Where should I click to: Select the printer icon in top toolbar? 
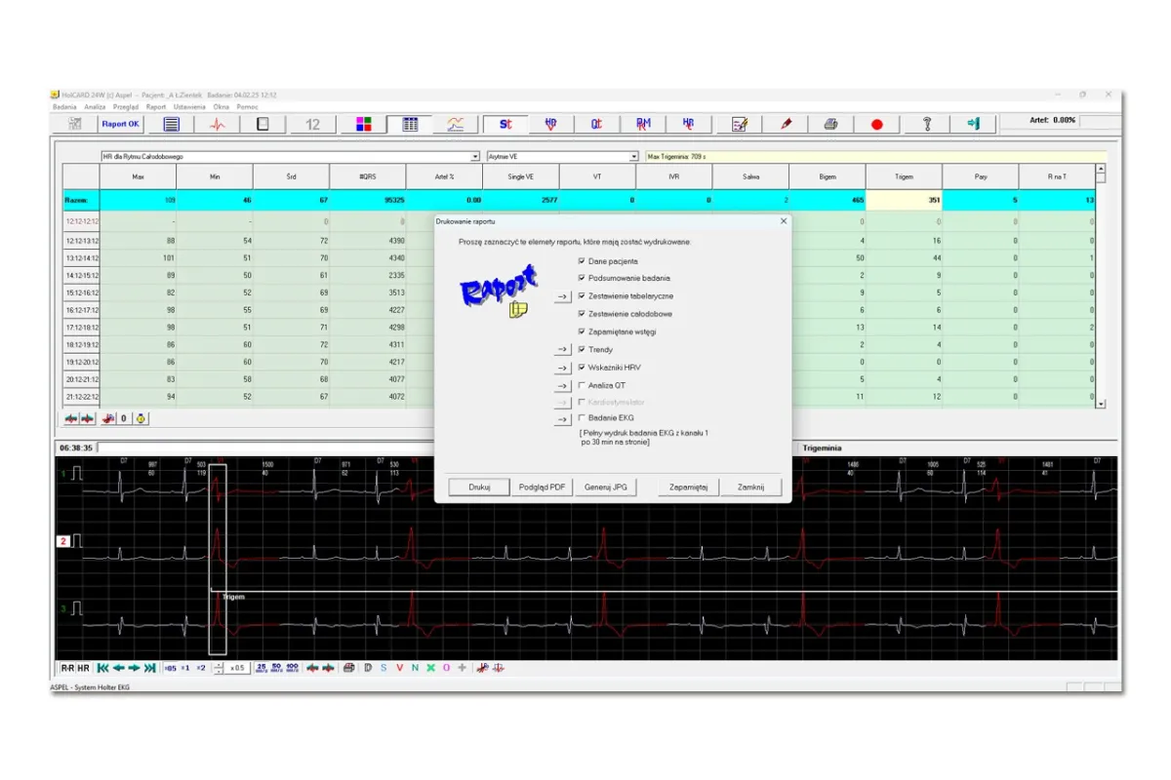tap(830, 124)
